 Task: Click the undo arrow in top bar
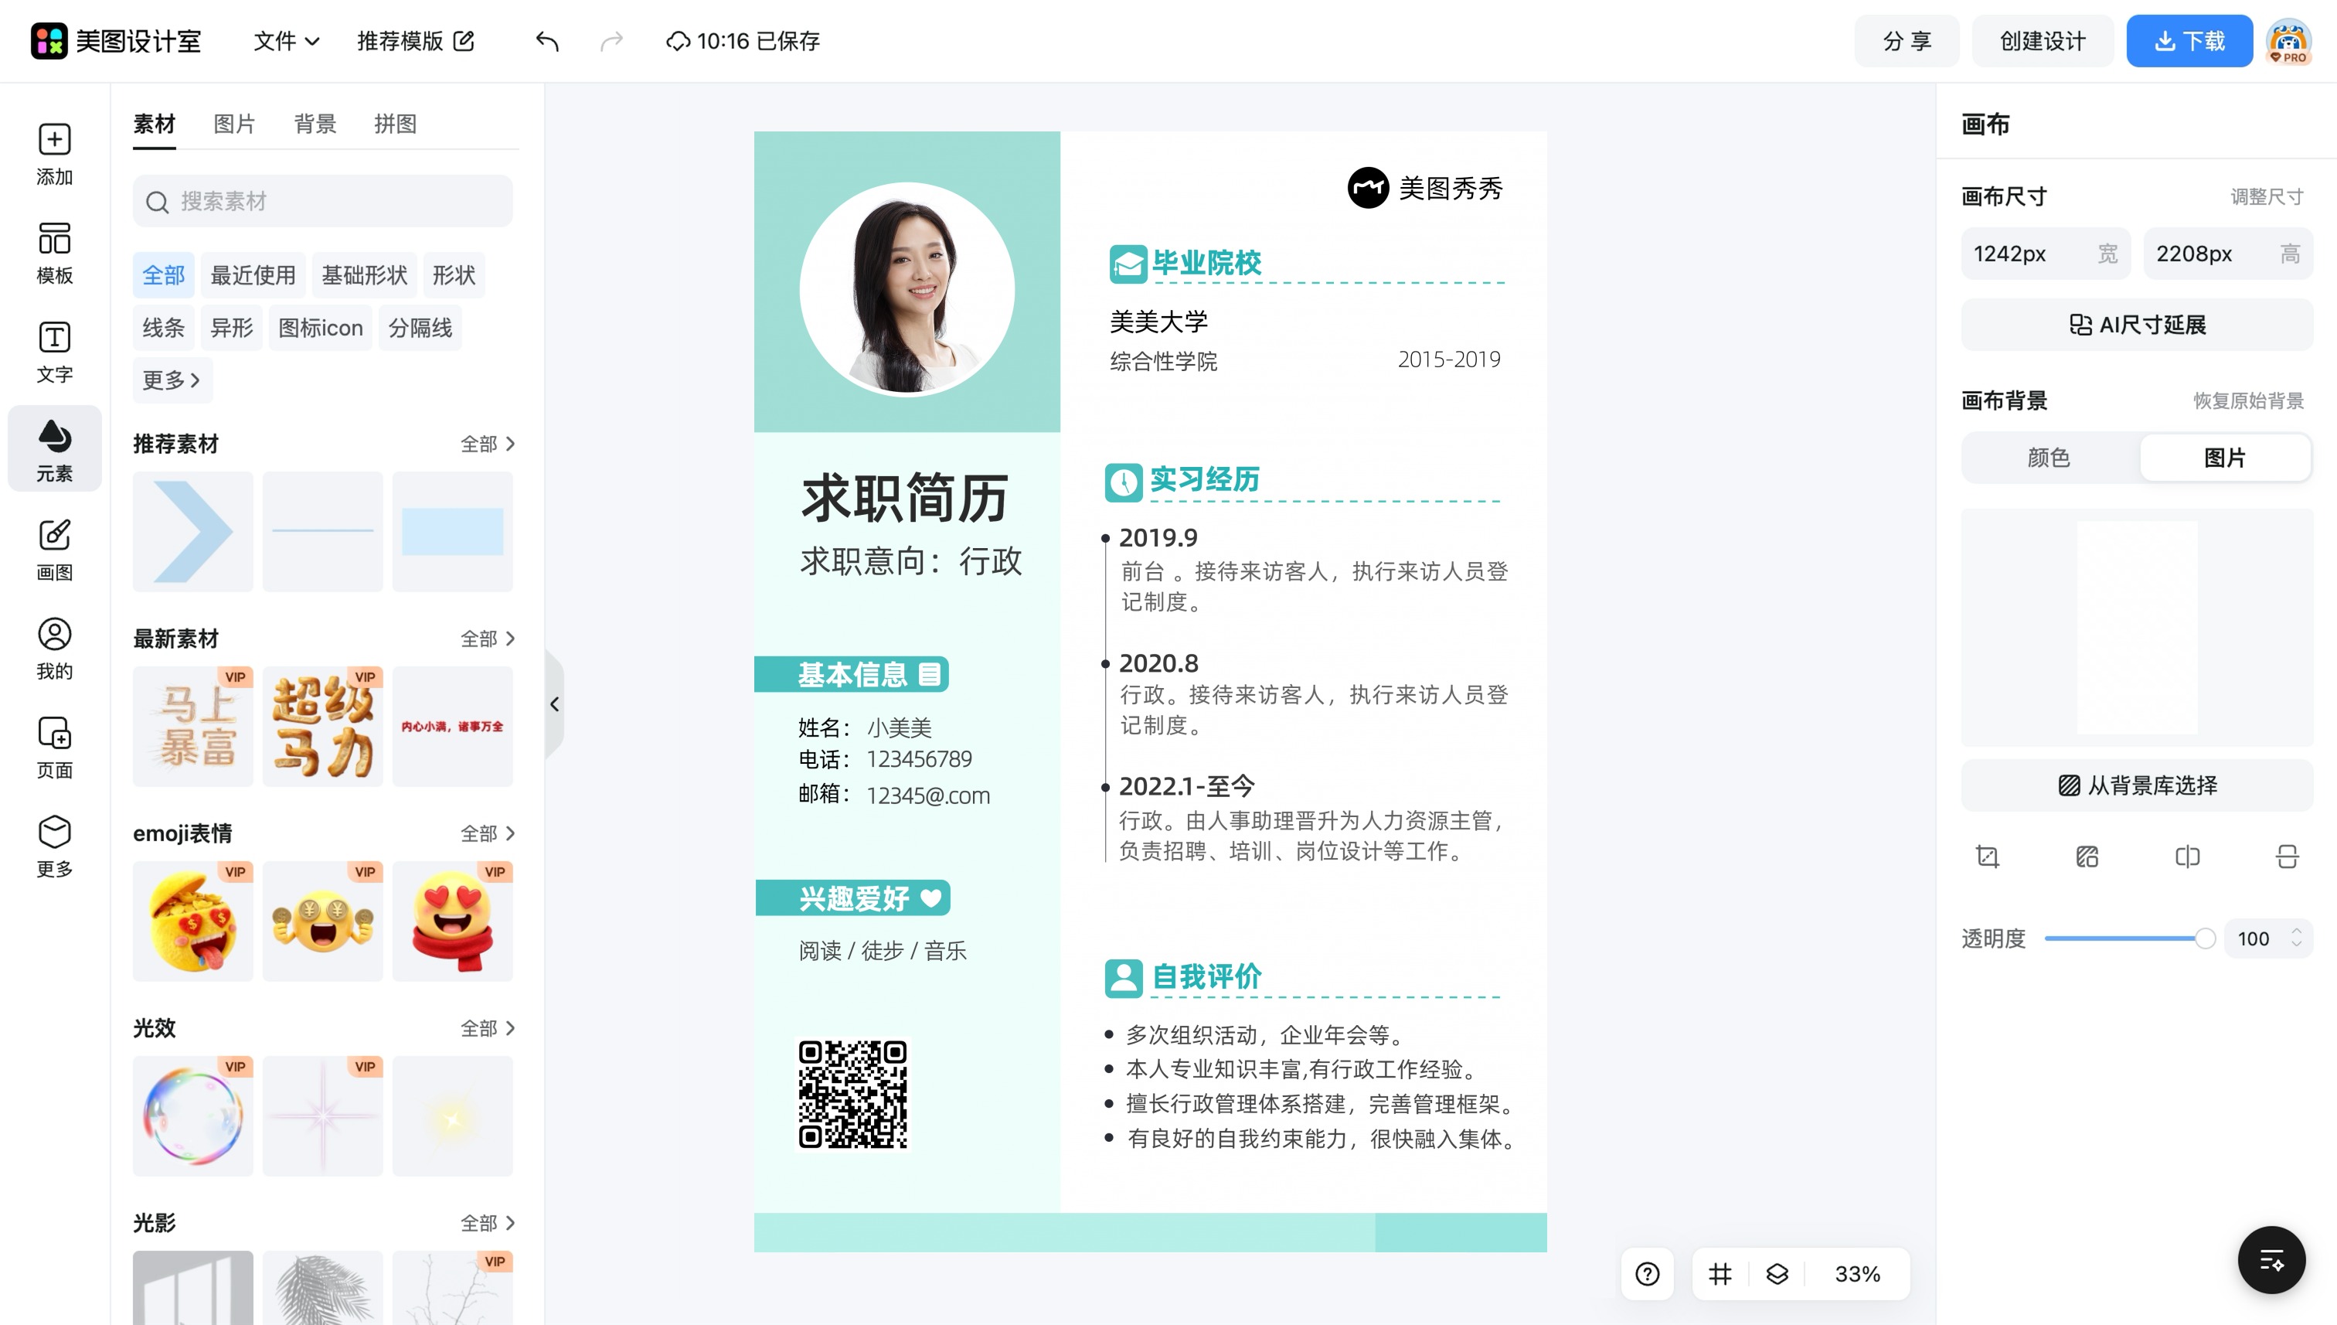546,41
